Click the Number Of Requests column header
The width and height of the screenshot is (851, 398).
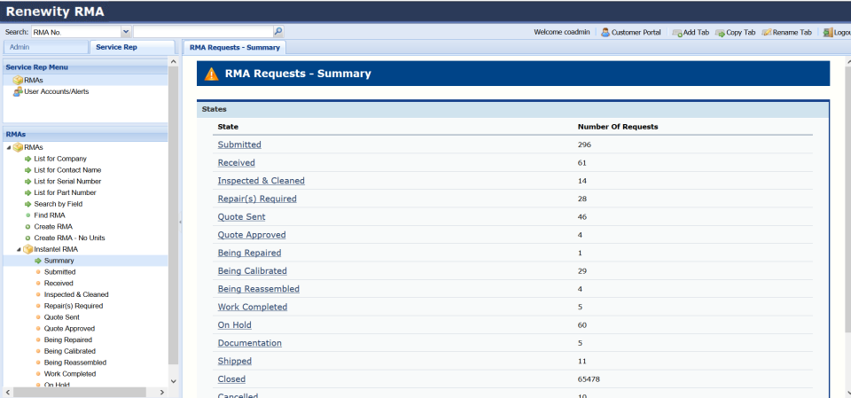click(618, 127)
